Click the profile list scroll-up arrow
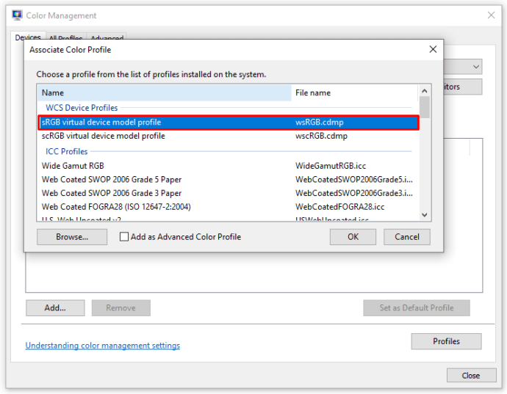Viewport: 507px width, 394px height. pyautogui.click(x=424, y=92)
